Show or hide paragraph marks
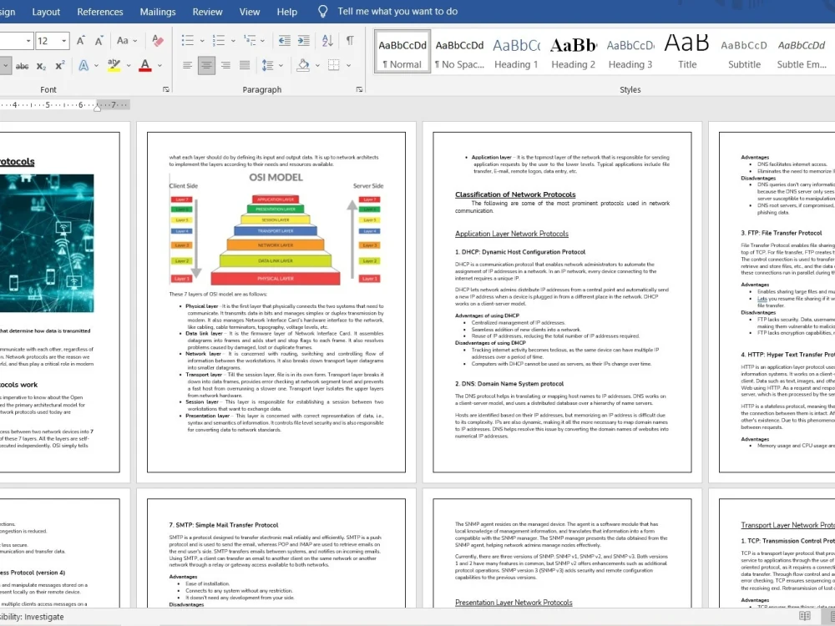Image resolution: width=835 pixels, height=626 pixels. (350, 40)
